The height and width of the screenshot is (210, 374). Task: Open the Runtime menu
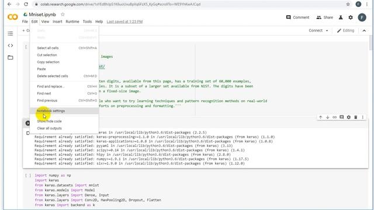[72, 22]
